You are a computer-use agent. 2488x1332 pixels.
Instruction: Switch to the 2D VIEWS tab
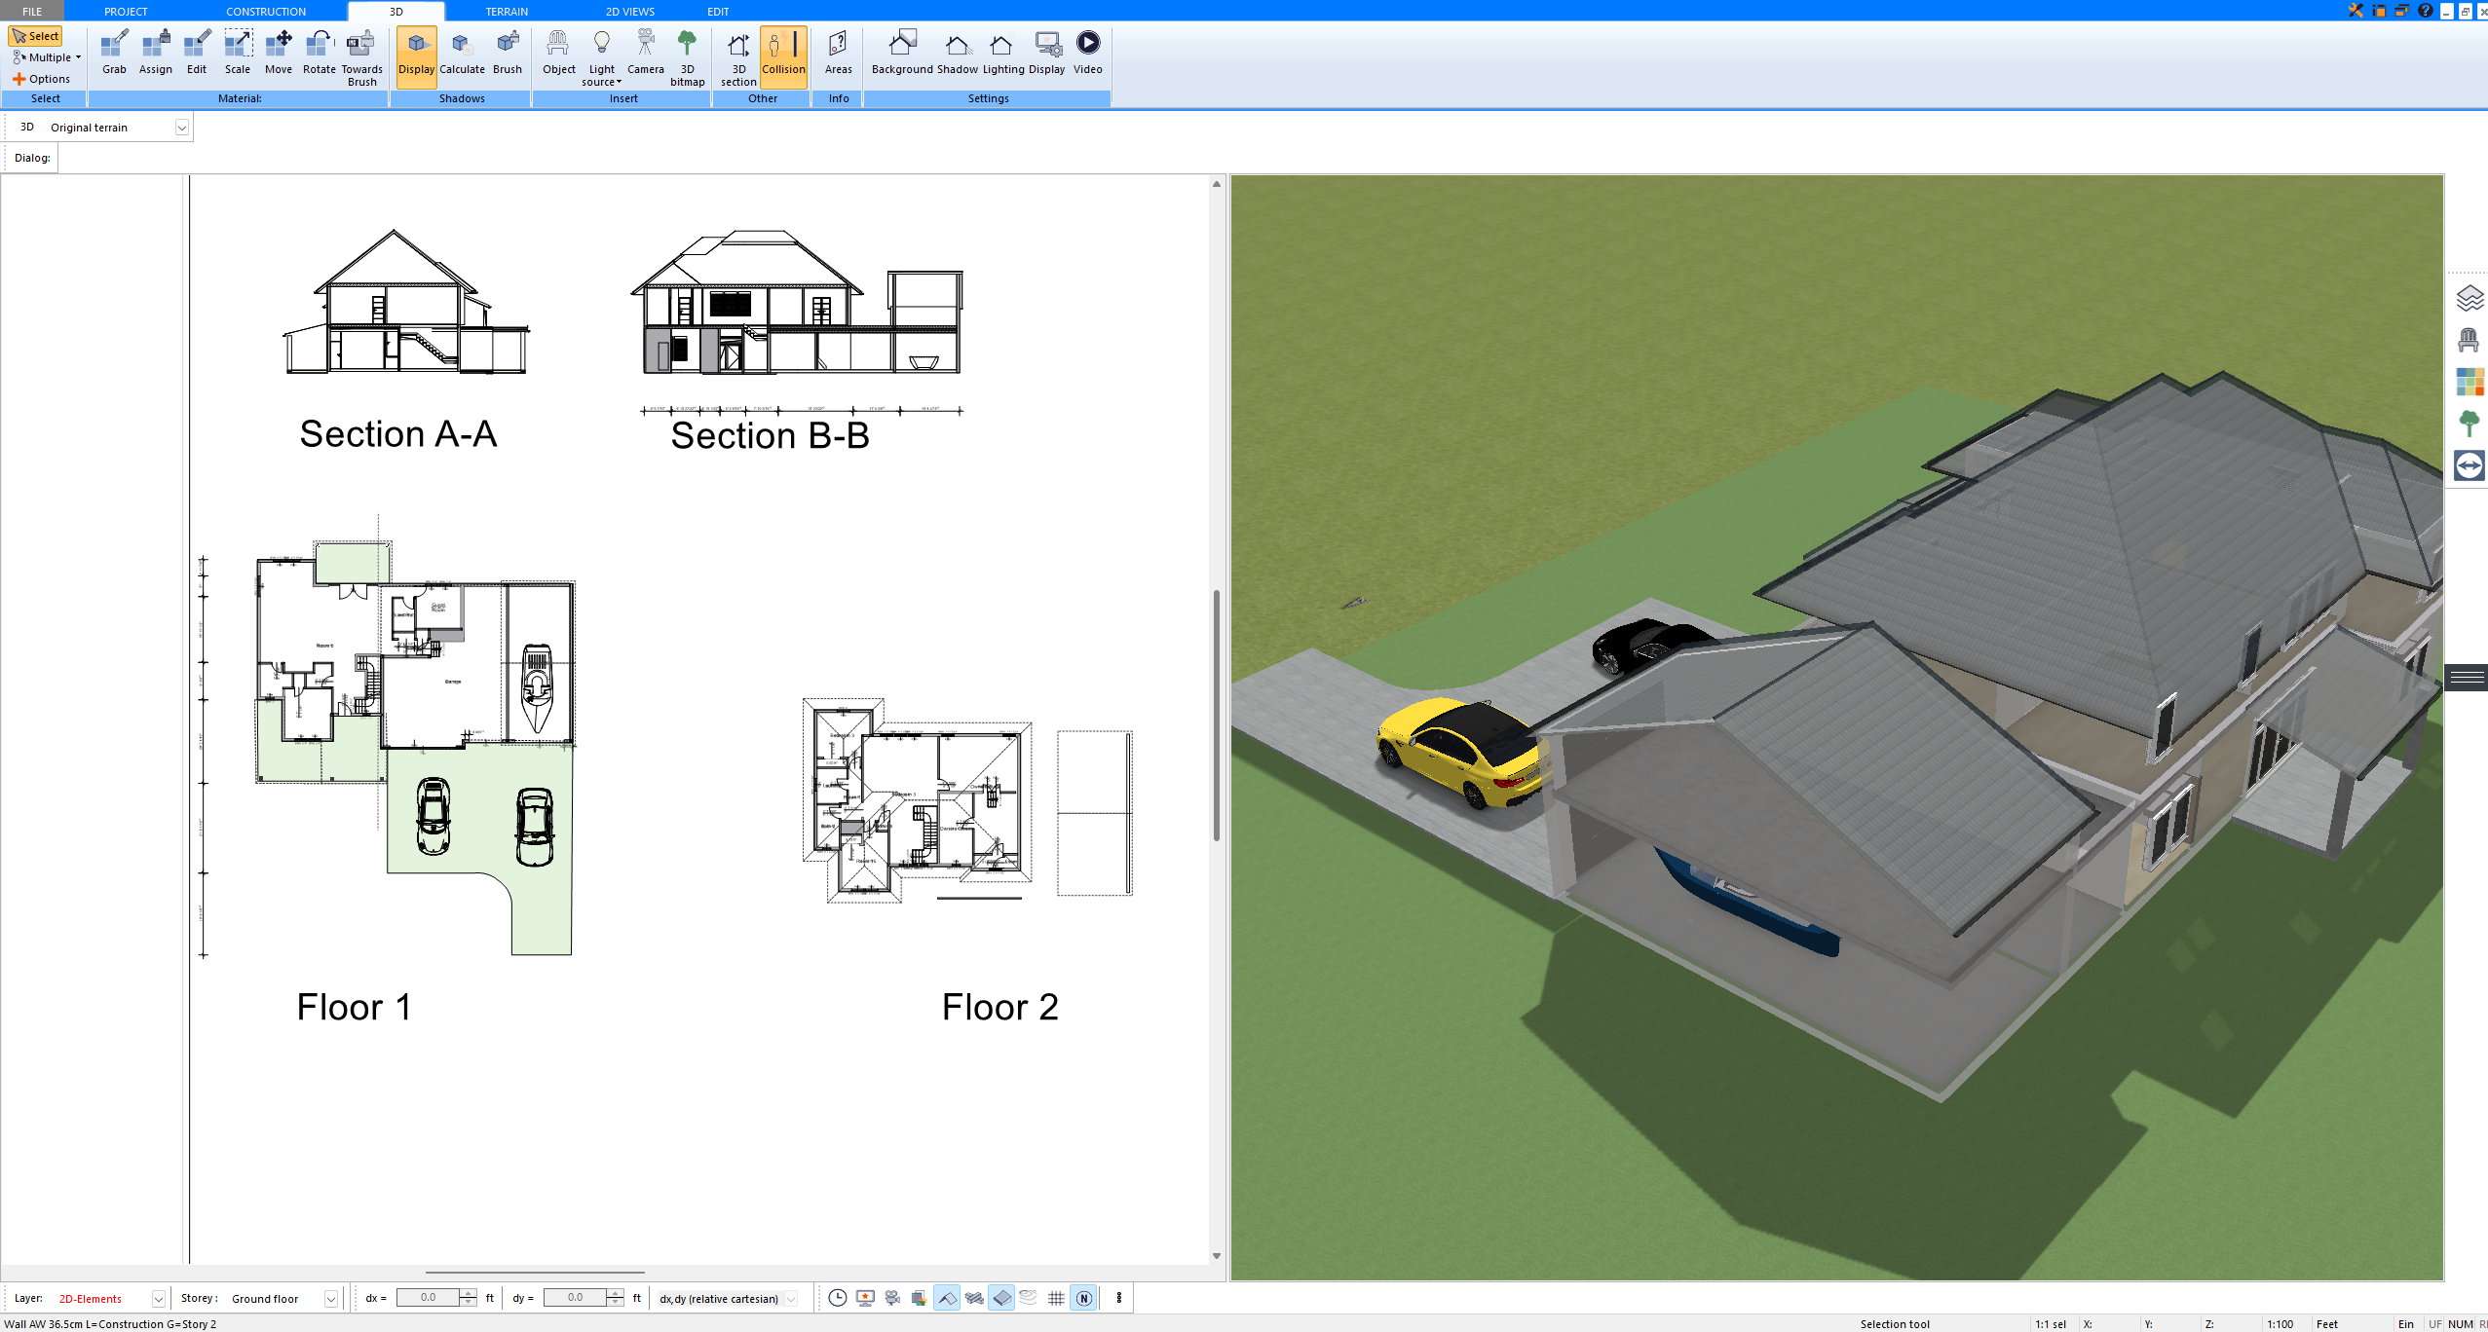[x=630, y=11]
